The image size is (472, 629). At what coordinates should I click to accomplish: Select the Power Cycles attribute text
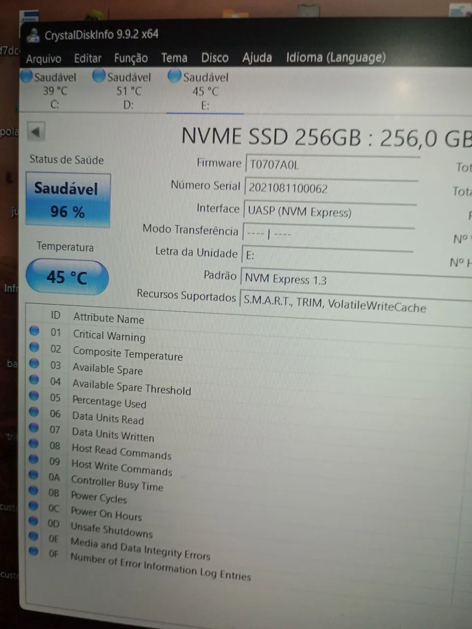[x=99, y=497]
